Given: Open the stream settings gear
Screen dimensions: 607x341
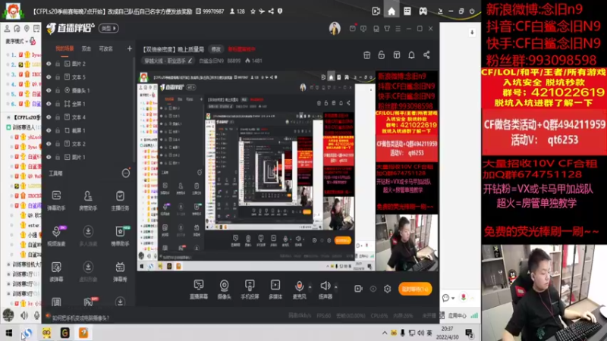Looking at the screenshot, I should point(388,289).
